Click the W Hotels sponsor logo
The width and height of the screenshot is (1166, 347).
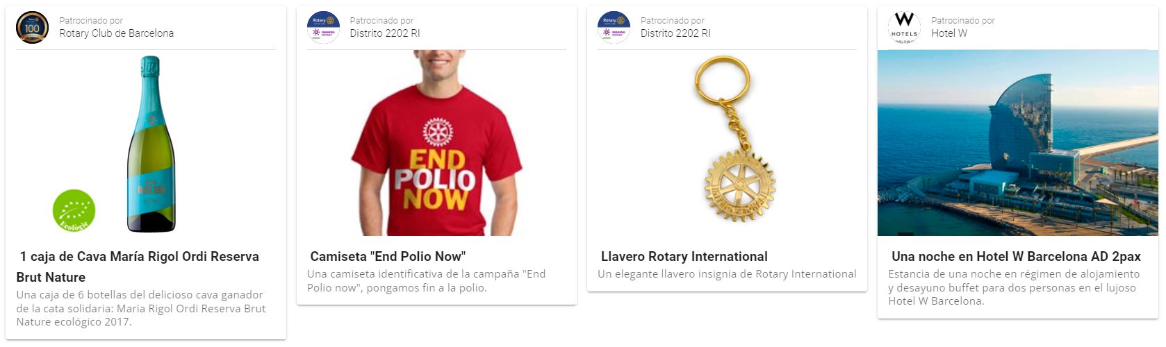click(x=904, y=28)
